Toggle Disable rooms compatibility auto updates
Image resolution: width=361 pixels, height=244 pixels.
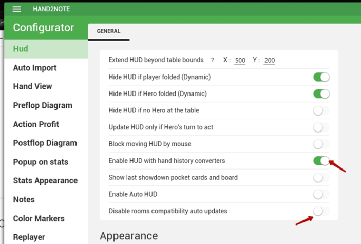tap(321, 211)
